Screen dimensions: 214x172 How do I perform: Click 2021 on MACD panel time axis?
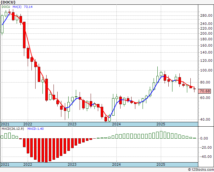tap(5, 164)
